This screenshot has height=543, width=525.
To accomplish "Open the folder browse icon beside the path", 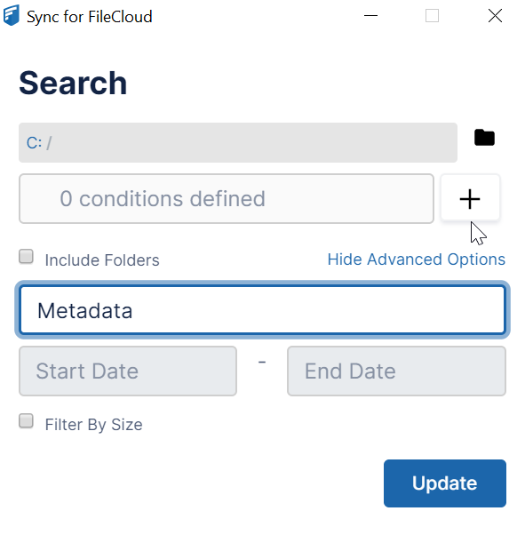I will (x=484, y=138).
